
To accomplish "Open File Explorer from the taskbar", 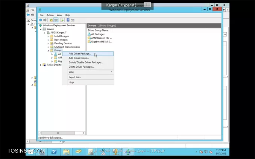I will coord(66,152).
